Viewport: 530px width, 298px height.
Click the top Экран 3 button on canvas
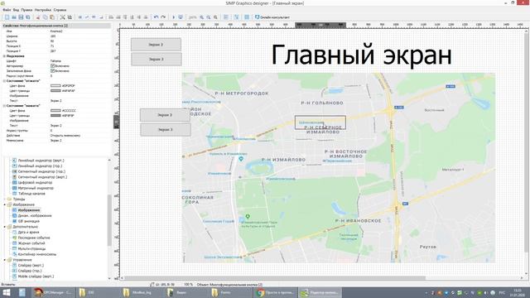pyautogui.click(x=157, y=59)
